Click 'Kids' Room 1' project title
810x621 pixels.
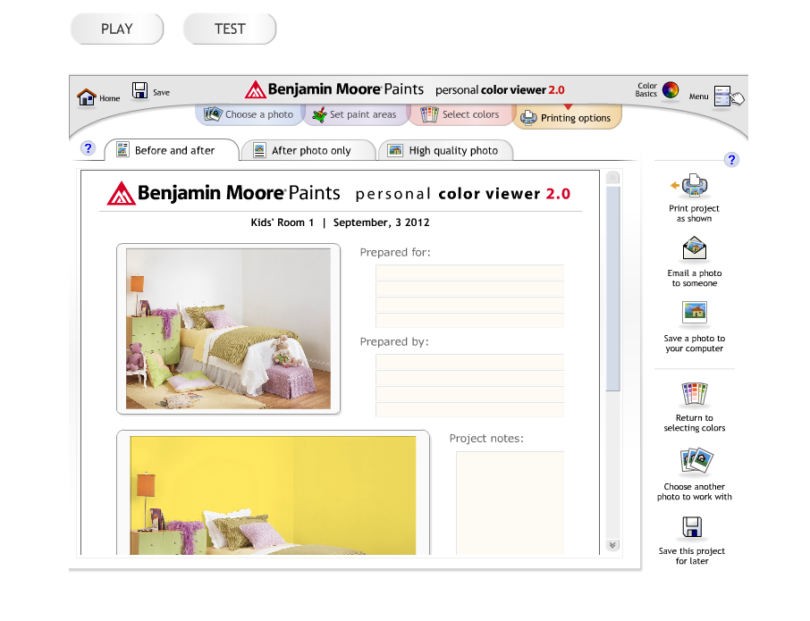pyautogui.click(x=282, y=222)
